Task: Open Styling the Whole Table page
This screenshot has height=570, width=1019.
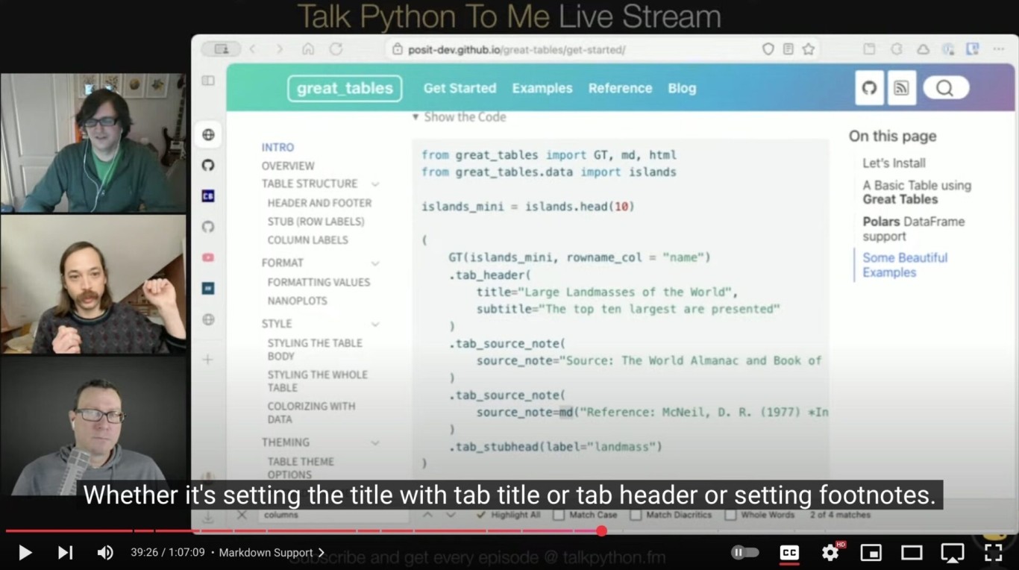Action: click(318, 381)
